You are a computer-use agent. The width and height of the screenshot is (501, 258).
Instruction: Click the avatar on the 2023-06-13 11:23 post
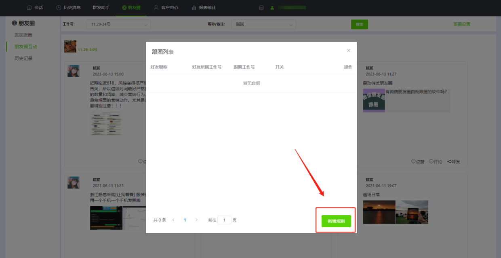click(x=74, y=182)
